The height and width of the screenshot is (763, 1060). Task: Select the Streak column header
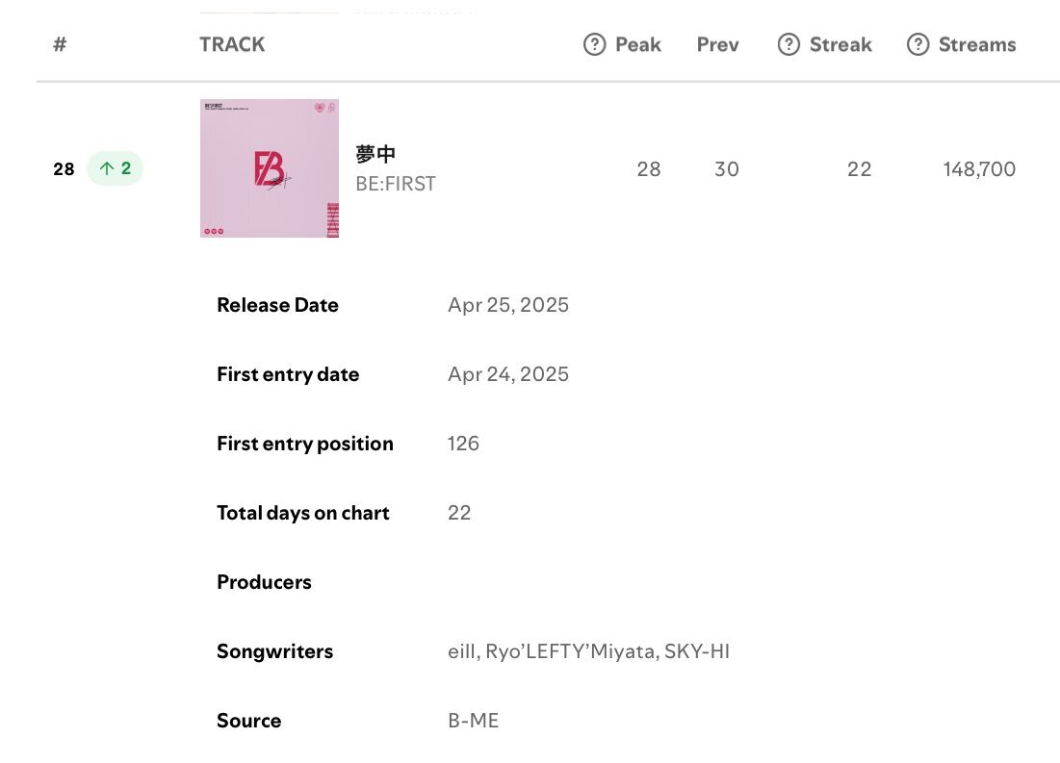(x=840, y=44)
